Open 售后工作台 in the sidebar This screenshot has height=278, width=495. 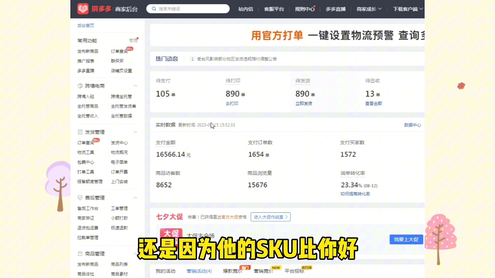pos(88,208)
